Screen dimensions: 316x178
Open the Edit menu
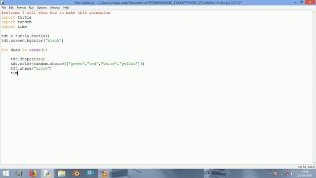[11, 8]
